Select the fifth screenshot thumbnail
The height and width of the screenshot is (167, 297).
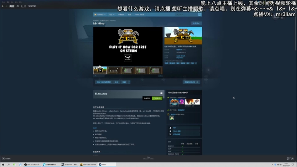[156, 70]
